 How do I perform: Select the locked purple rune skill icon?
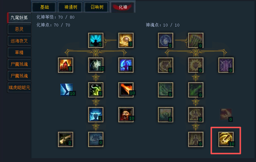click(x=226, y=65)
